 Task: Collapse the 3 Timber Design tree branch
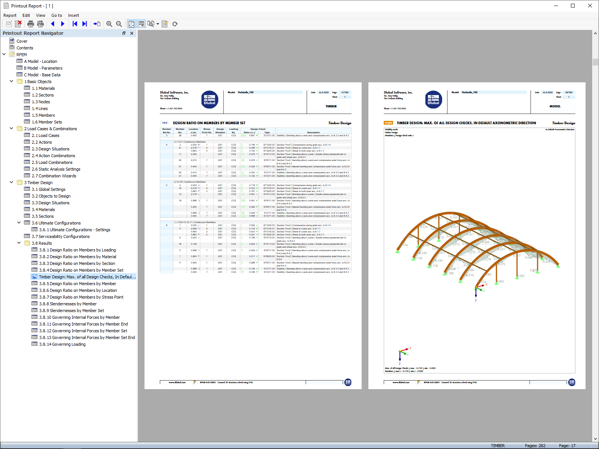[11, 182]
